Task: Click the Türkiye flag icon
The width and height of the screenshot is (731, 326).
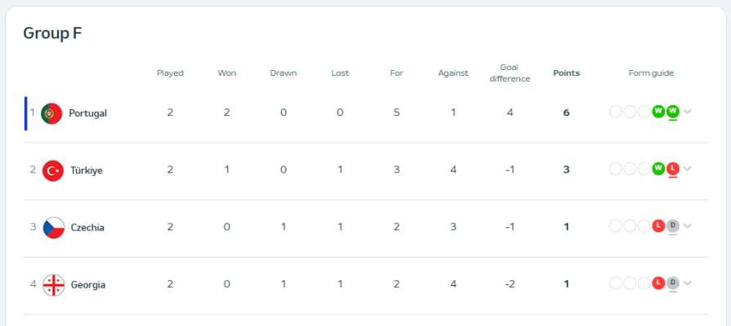Action: (x=52, y=170)
